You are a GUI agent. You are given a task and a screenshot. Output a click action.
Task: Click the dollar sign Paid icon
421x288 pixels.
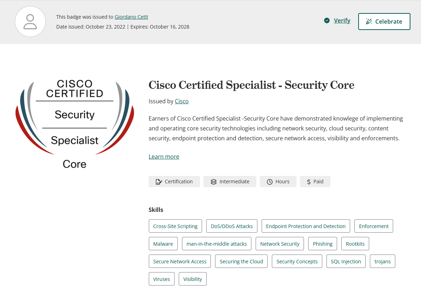point(309,182)
